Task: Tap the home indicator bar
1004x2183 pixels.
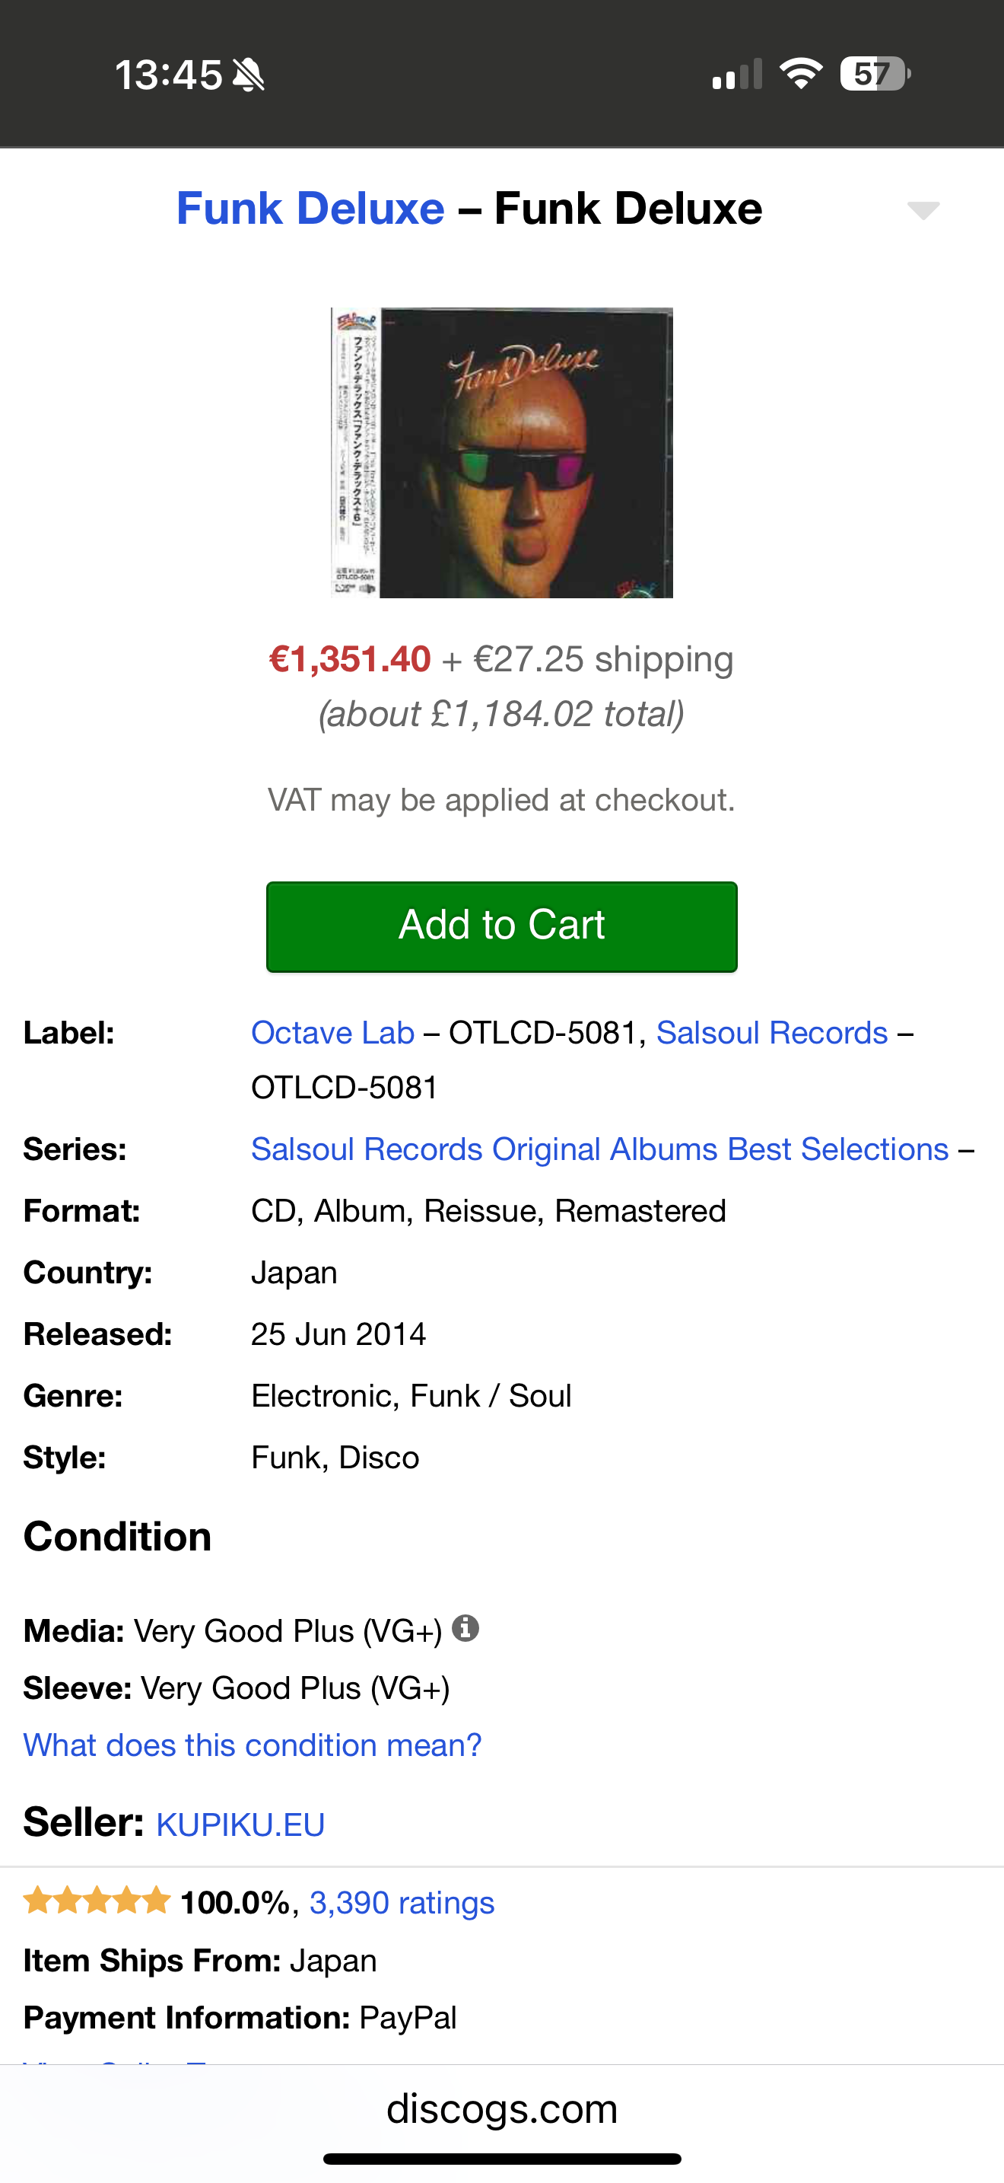Action: tap(502, 2159)
